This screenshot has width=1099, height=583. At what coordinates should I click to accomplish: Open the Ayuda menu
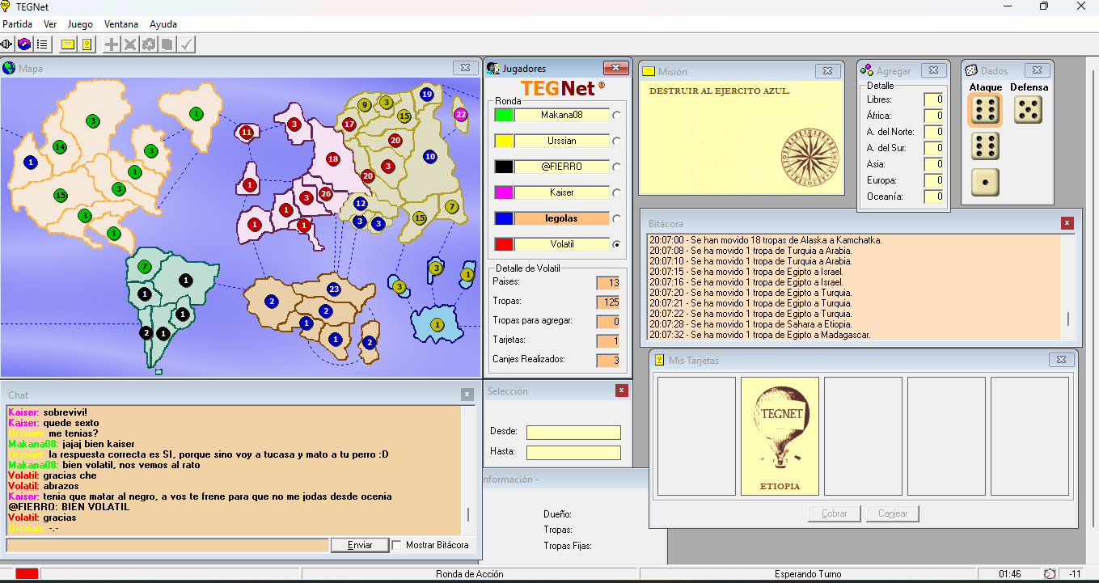(x=163, y=24)
